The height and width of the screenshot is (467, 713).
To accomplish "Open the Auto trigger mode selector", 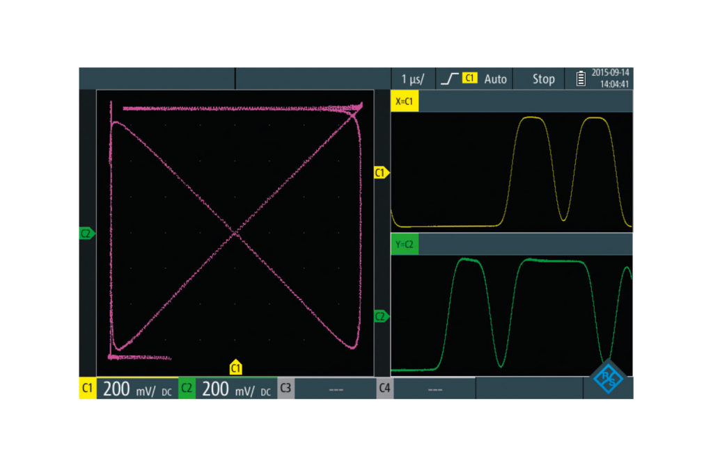I will (495, 79).
